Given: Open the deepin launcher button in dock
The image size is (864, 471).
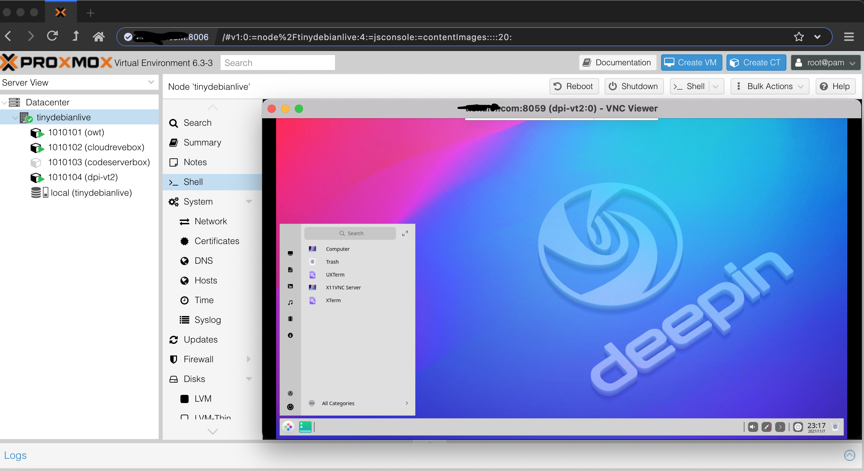Looking at the screenshot, I should pyautogui.click(x=288, y=427).
